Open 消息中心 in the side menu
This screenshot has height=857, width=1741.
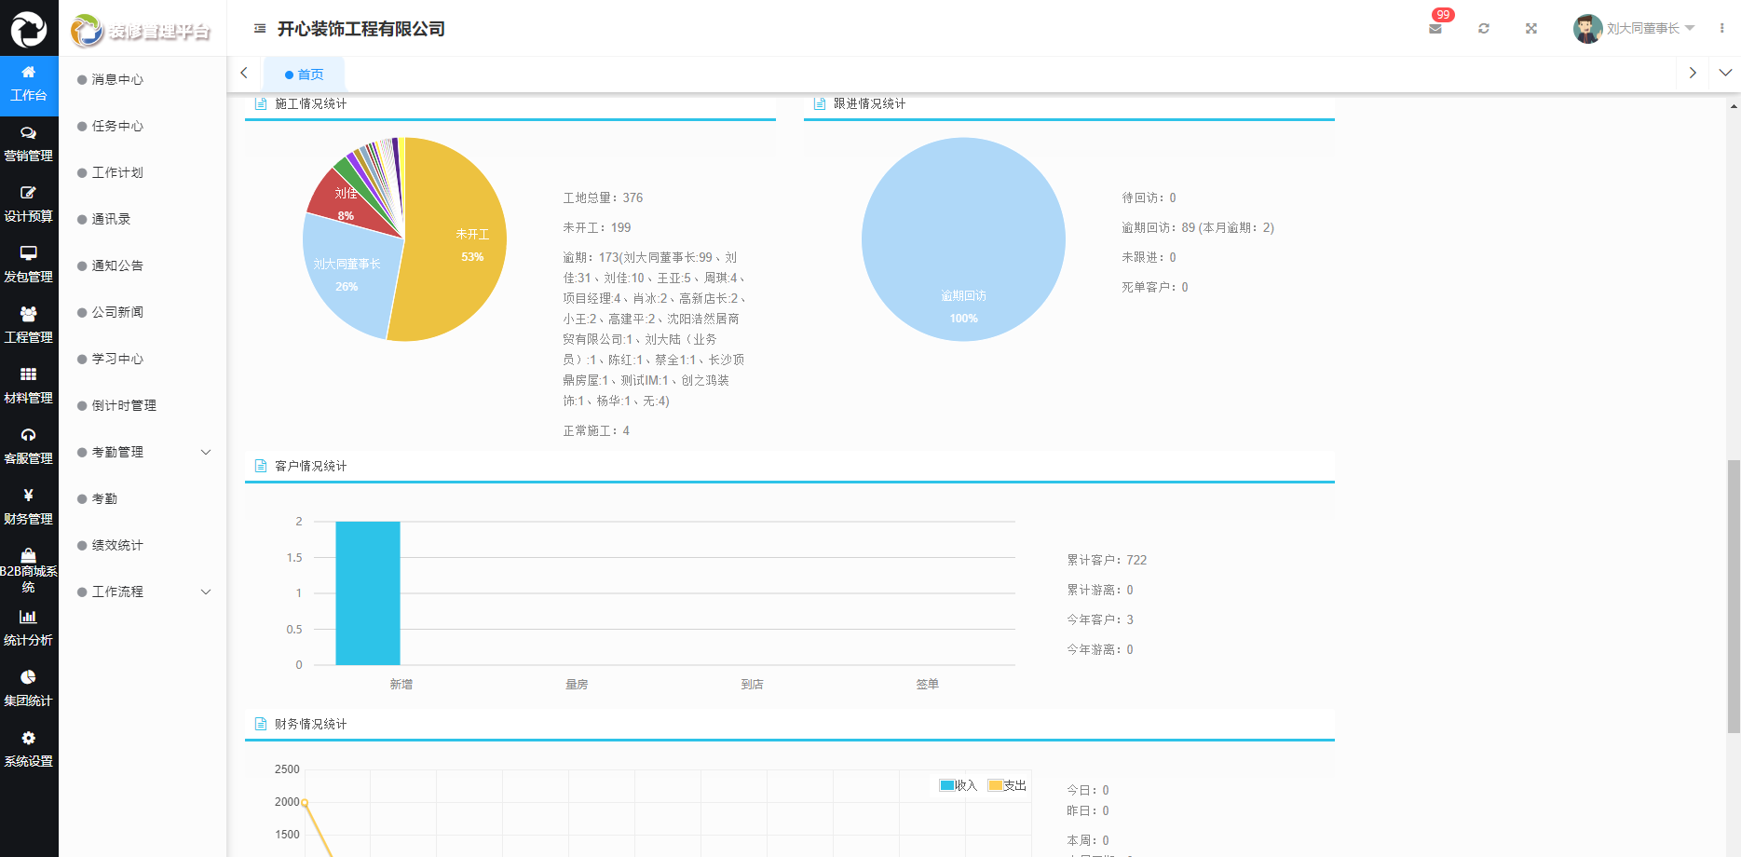pos(117,79)
